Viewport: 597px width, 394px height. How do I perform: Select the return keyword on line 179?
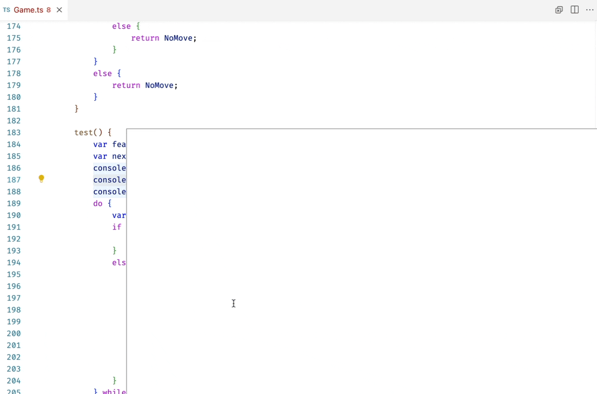coord(126,85)
